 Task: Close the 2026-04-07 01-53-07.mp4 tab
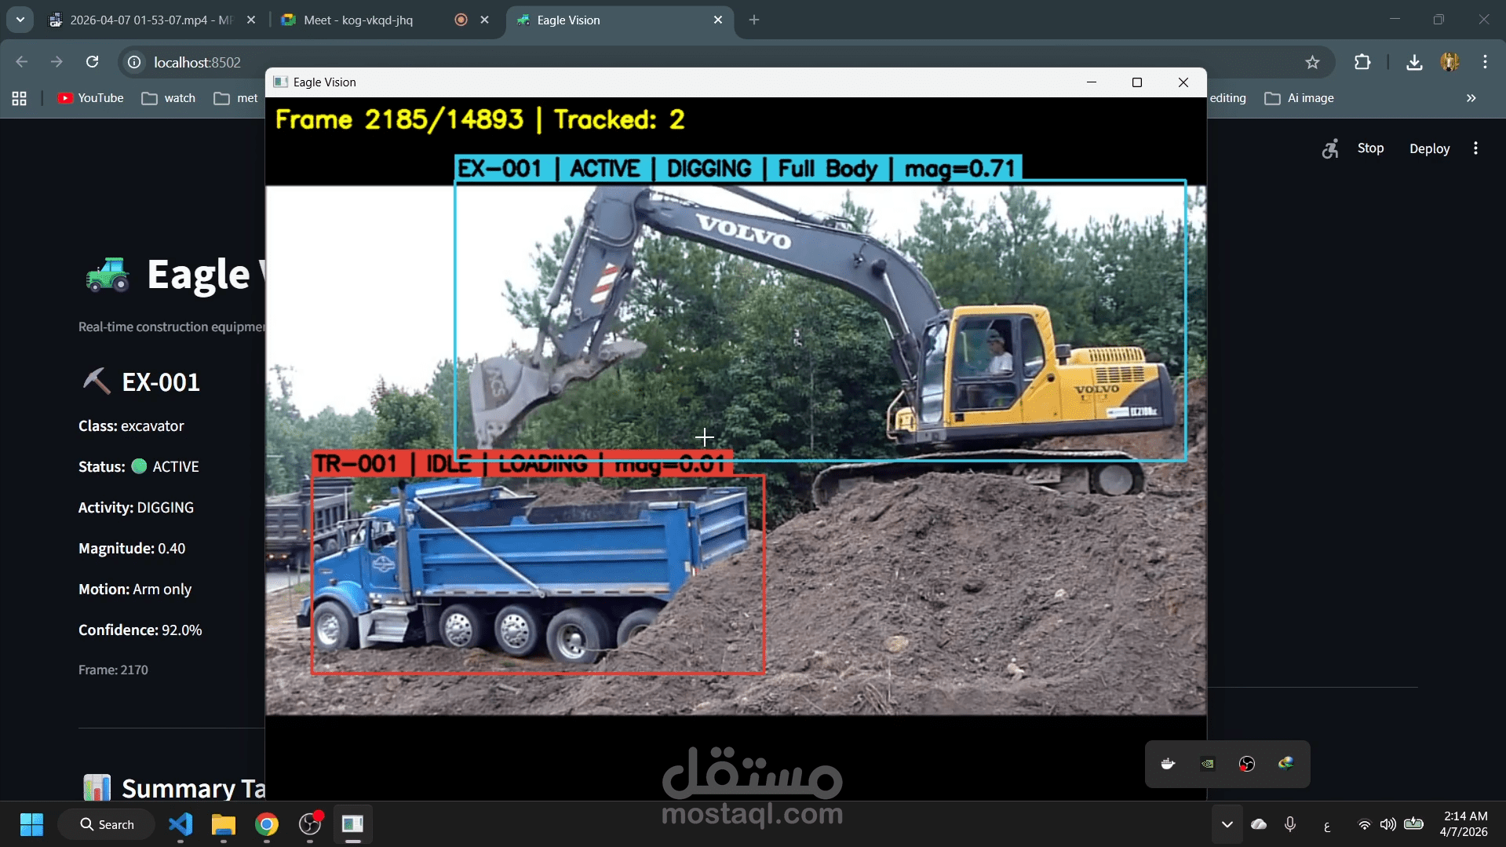coord(251,20)
